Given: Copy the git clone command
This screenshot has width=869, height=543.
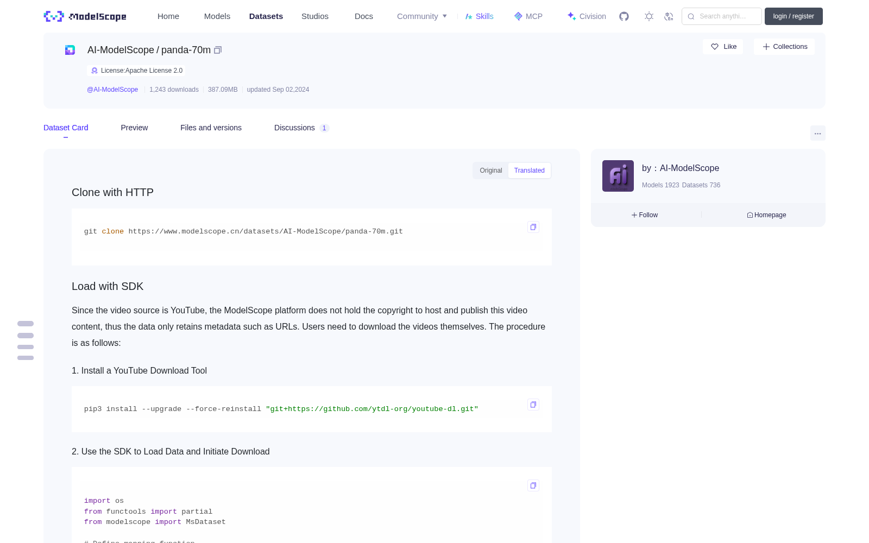Looking at the screenshot, I should click(533, 227).
